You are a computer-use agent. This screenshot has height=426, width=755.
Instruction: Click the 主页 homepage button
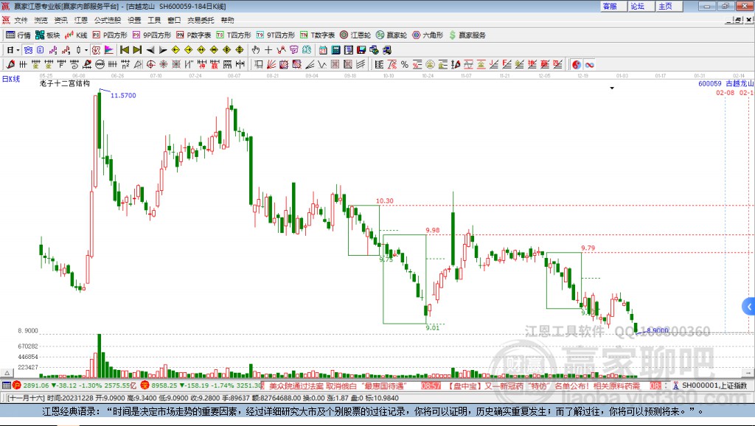coord(669,6)
